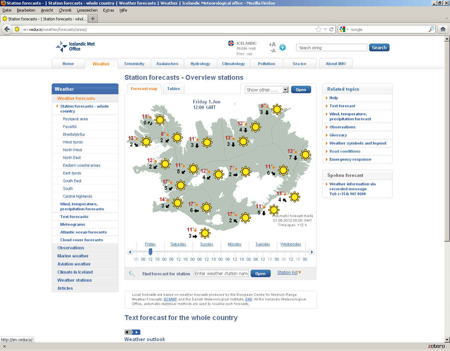The height and width of the screenshot is (351, 450).
Task: Click timeline right scroll arrow
Action: (311, 252)
